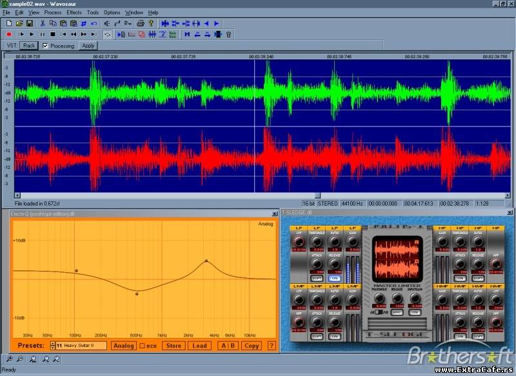Toggle loop playback mode icon
This screenshot has height=376, width=516.
click(107, 34)
